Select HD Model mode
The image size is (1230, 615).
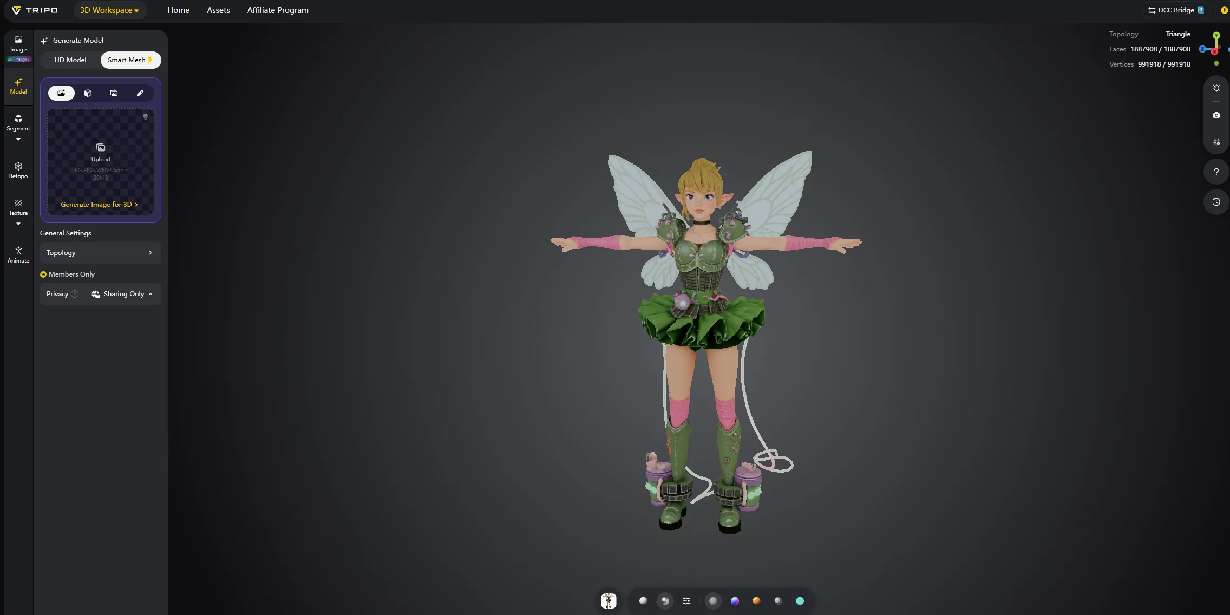tap(70, 60)
